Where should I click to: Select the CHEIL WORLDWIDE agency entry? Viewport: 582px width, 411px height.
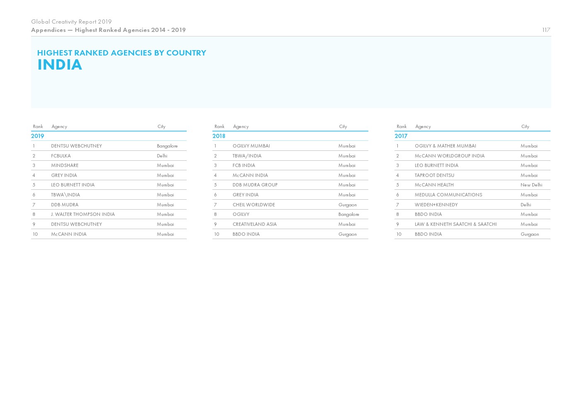[253, 205]
